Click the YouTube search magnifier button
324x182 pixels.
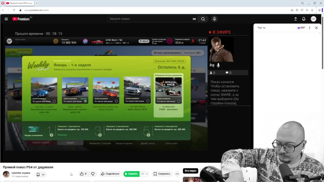click(203, 19)
